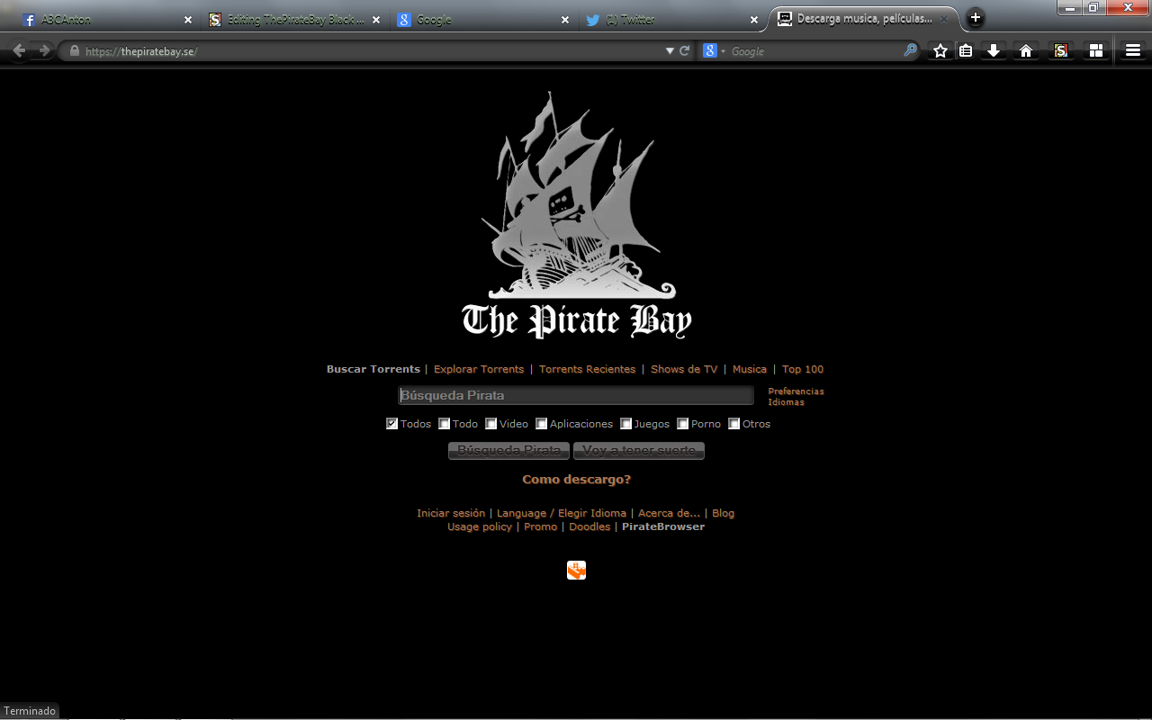Open the Como descargo? link
The width and height of the screenshot is (1152, 720).
pos(576,479)
